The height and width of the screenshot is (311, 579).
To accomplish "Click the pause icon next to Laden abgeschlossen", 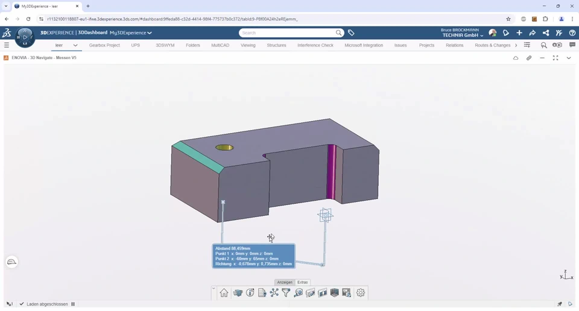I will [73, 304].
